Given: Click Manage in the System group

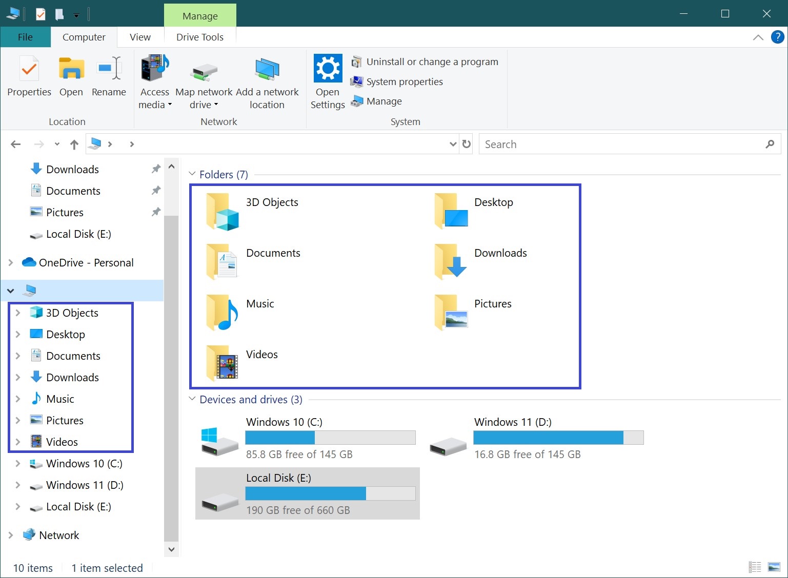Looking at the screenshot, I should click(x=383, y=101).
